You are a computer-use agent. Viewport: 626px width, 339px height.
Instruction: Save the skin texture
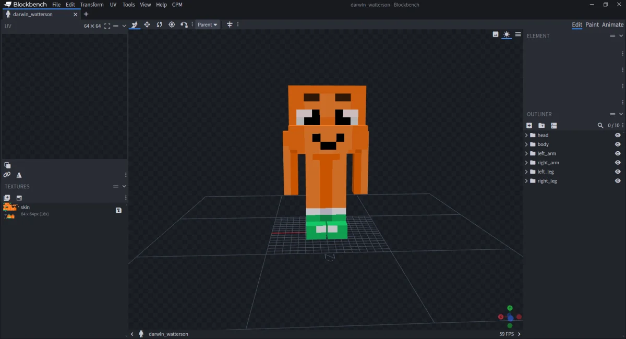pos(118,210)
